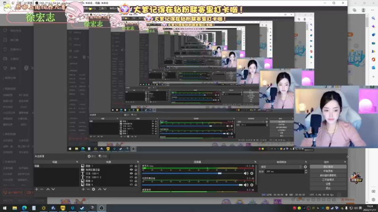Open the browser sidebar settings at the bottom

click(373, 199)
